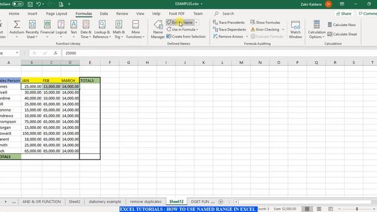Image resolution: width=377 pixels, height=212 pixels.
Task: Click the Save icon in title bar
Action: click(30, 4)
